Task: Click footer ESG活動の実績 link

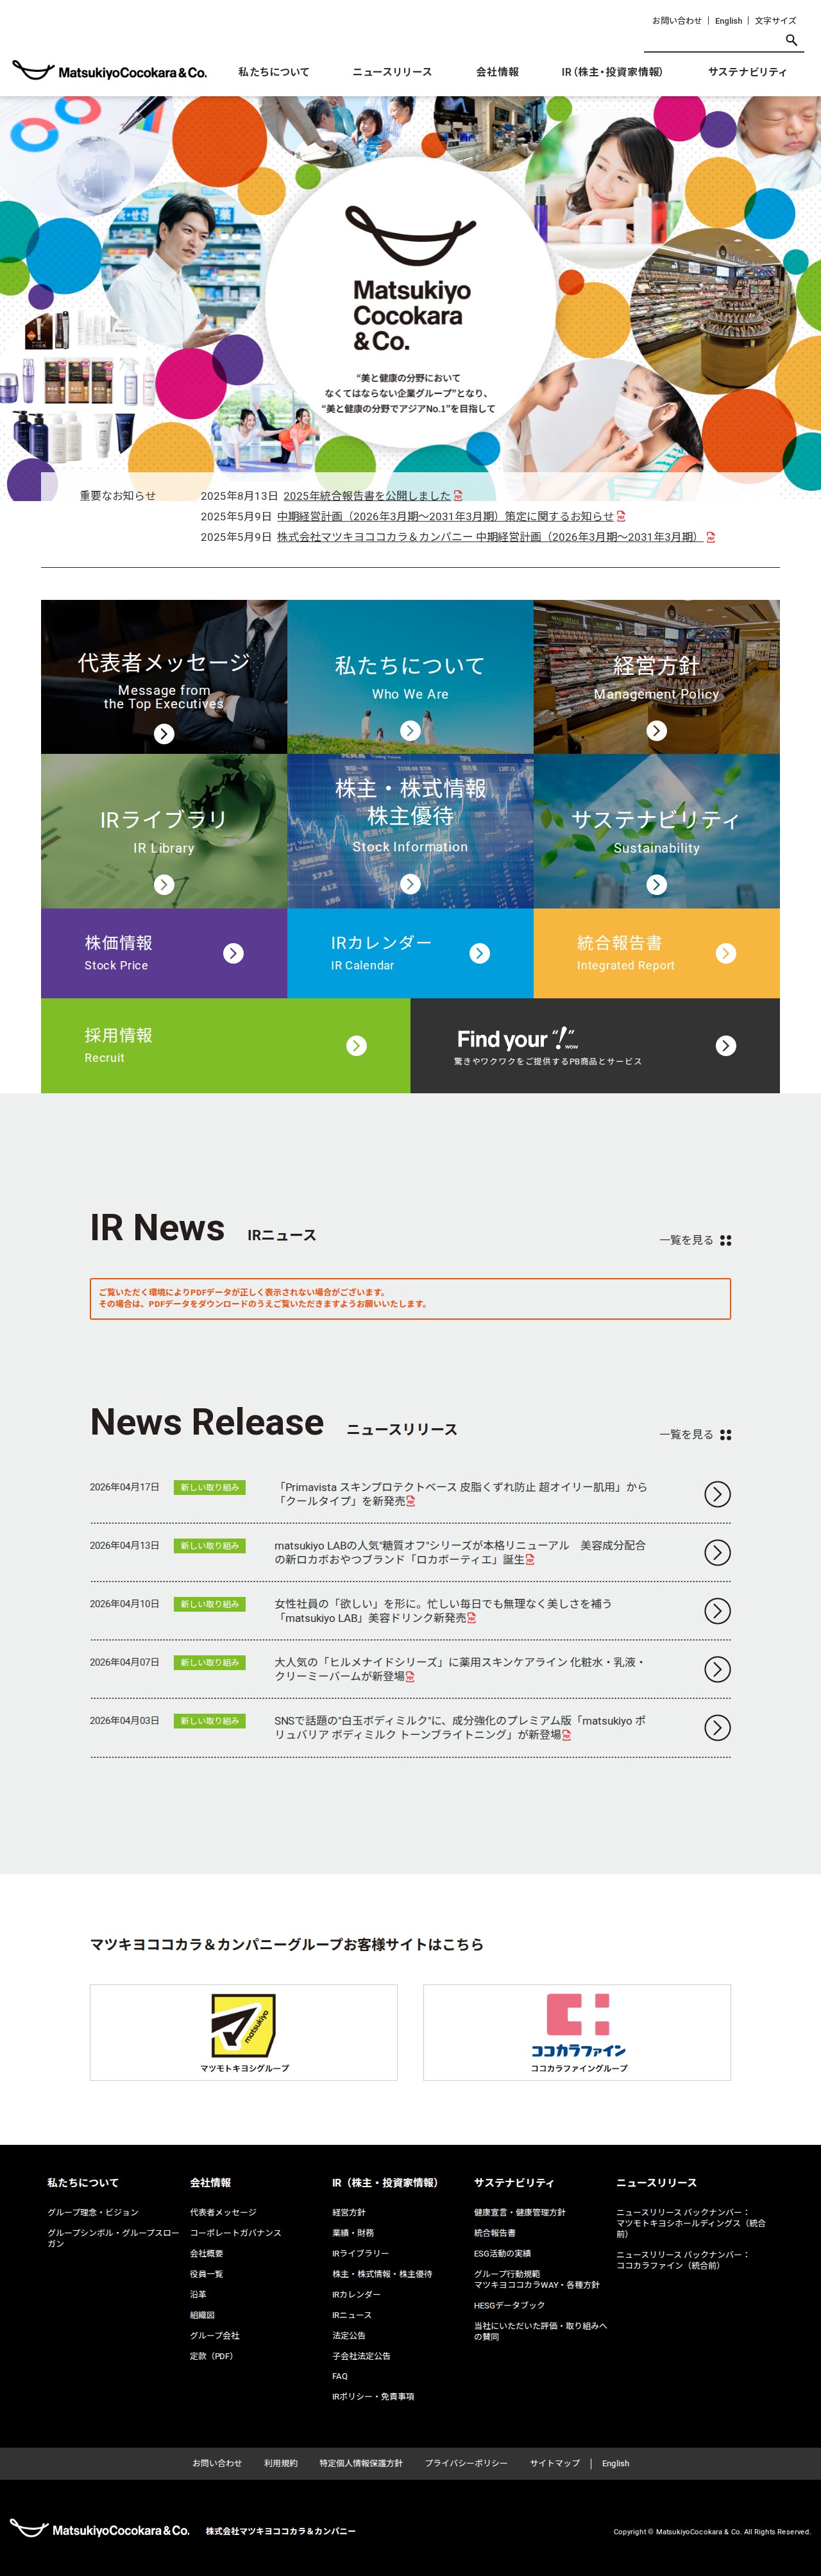Action: [502, 2253]
